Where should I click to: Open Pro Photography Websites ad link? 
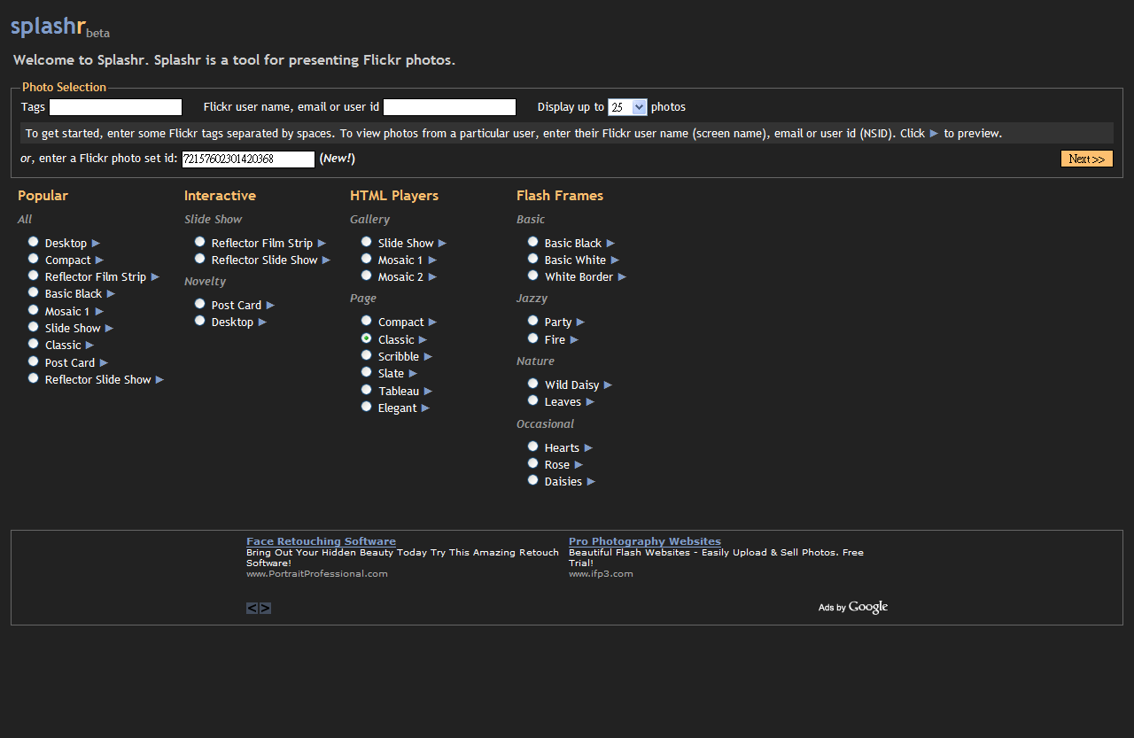(645, 541)
